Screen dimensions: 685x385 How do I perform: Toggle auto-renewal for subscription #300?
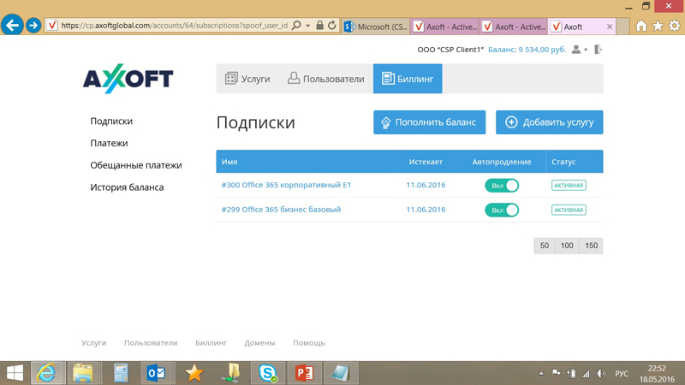pyautogui.click(x=502, y=186)
